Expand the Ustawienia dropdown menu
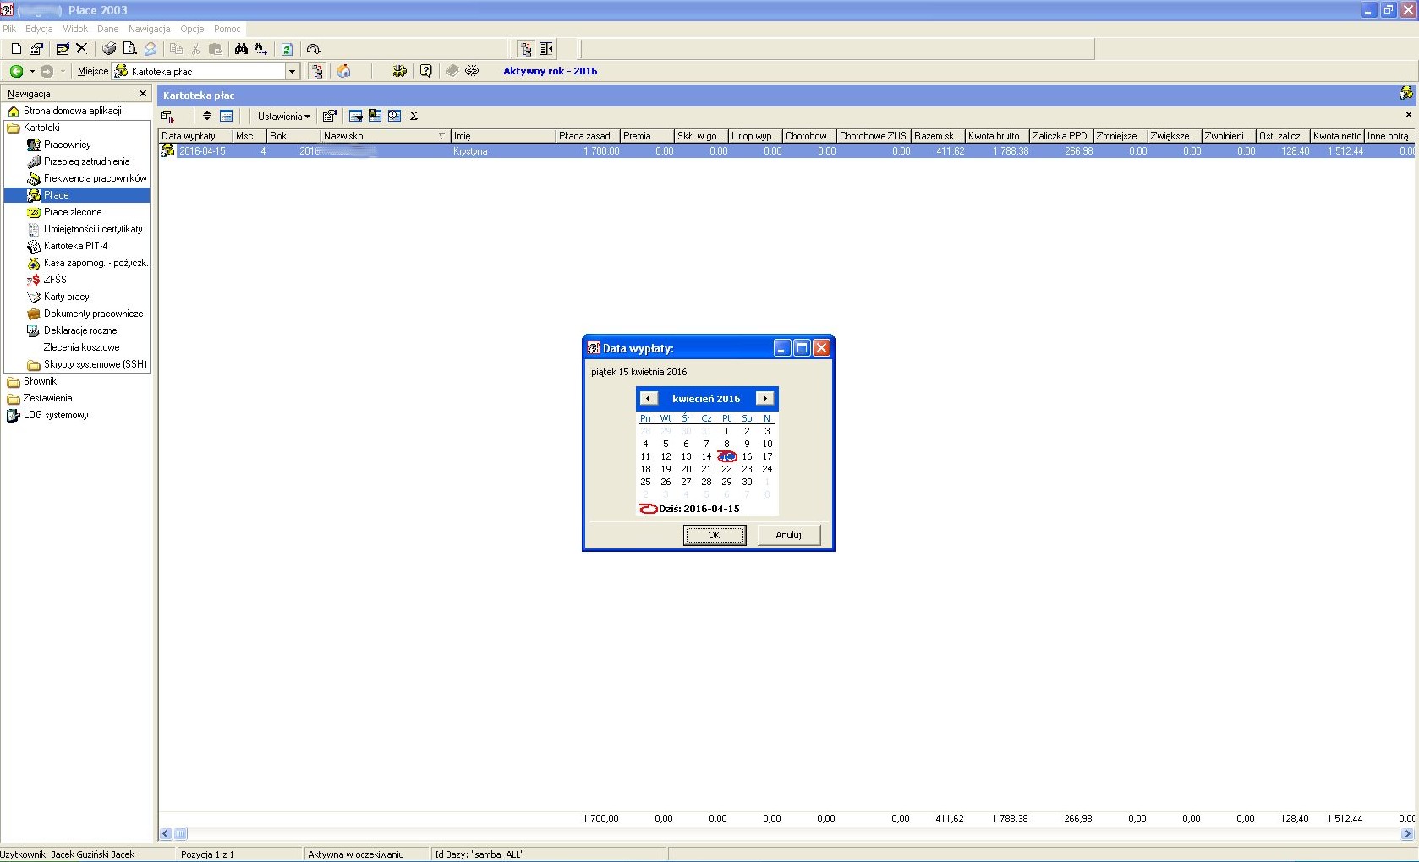The height and width of the screenshot is (862, 1419). [284, 117]
